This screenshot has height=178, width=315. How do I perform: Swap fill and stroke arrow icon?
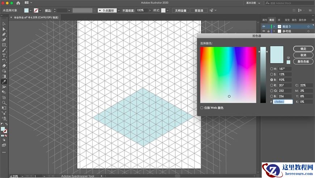(x=7, y=124)
